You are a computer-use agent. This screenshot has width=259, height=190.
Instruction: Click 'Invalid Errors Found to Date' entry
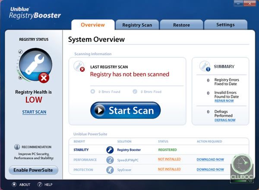point(227,94)
